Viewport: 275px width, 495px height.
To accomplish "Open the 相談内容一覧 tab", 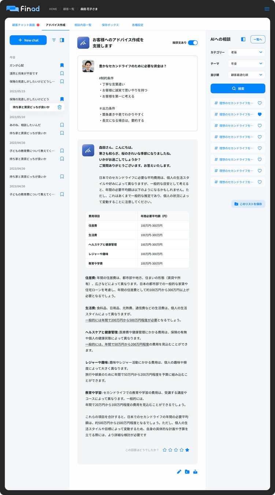I will [83, 25].
